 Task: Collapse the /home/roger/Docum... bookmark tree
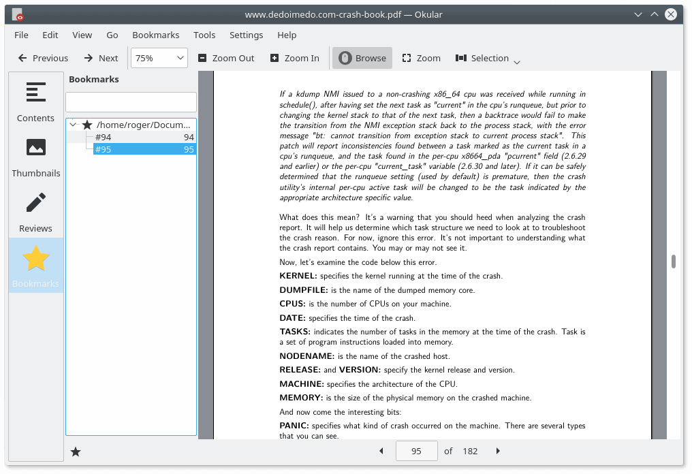pos(73,125)
